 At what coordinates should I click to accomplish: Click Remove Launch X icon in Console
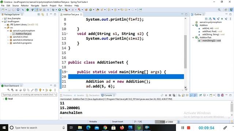click(170, 95)
